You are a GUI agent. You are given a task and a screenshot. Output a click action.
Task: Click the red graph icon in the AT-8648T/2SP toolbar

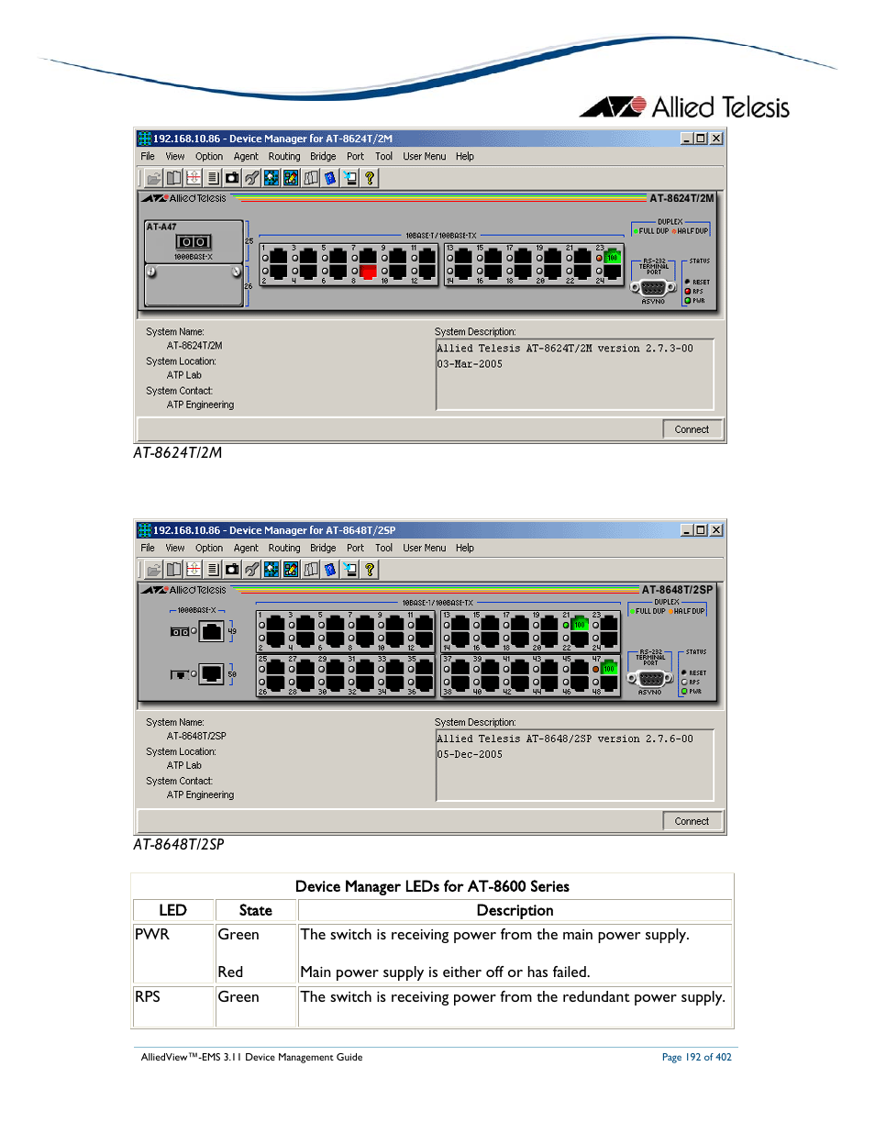pyautogui.click(x=193, y=570)
